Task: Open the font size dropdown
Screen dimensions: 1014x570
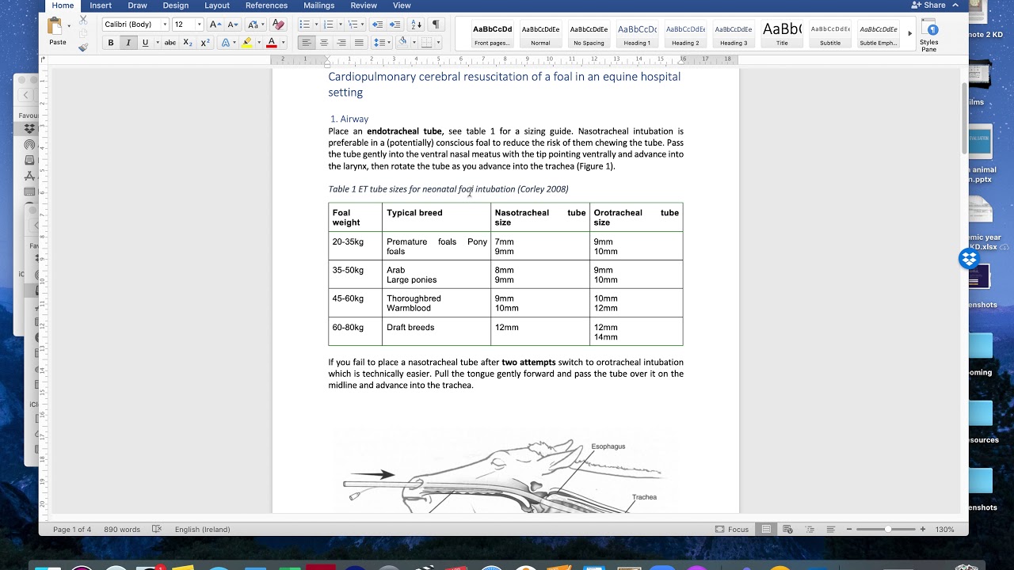Action: (x=198, y=25)
